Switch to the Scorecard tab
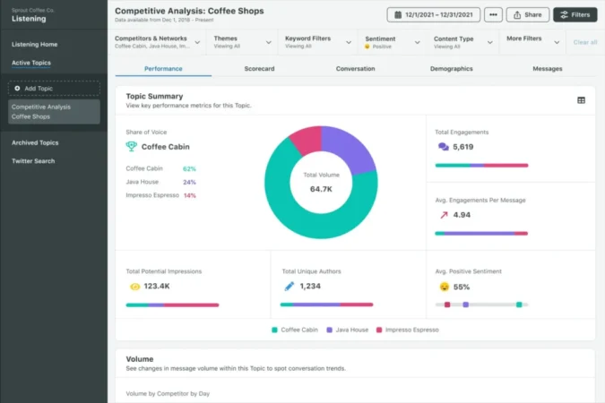This screenshot has height=403, width=605. [x=259, y=69]
